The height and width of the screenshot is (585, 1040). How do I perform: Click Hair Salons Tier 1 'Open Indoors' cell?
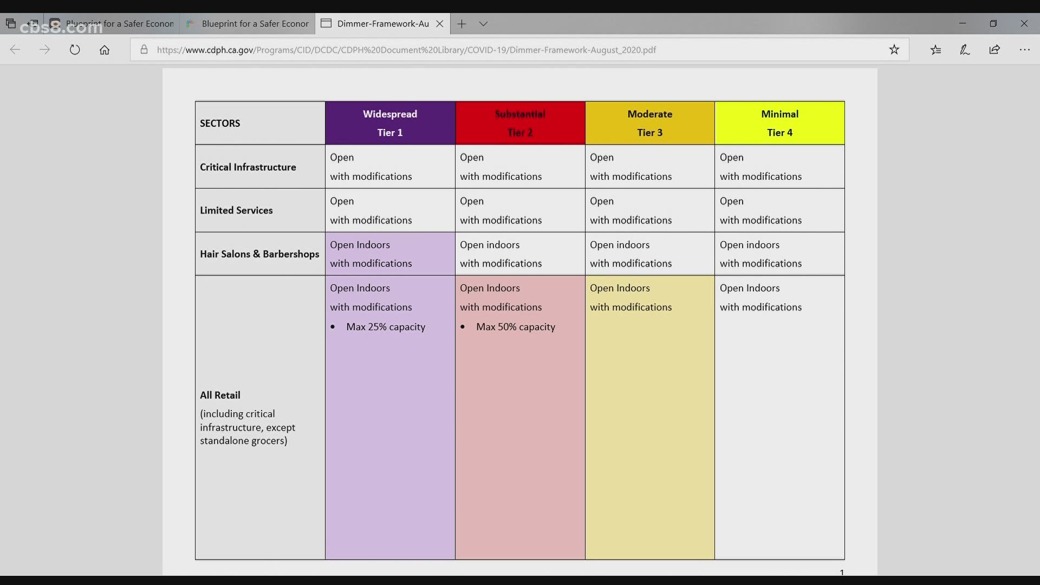click(x=390, y=254)
